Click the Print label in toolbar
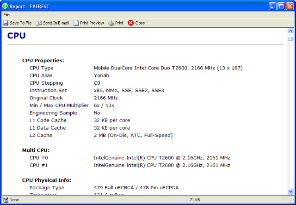Image resolution: width=296 pixels, height=205 pixels. tap(119, 23)
